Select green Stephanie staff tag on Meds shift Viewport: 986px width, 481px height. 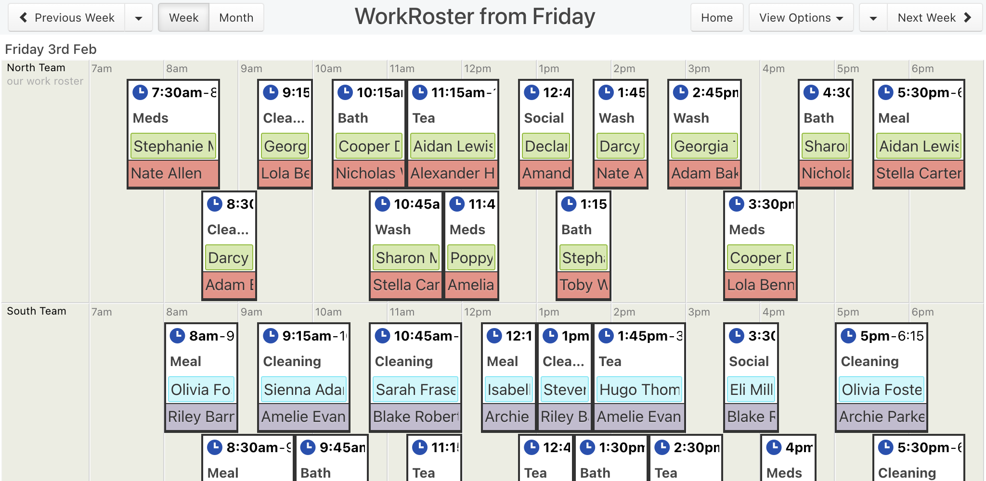point(173,146)
